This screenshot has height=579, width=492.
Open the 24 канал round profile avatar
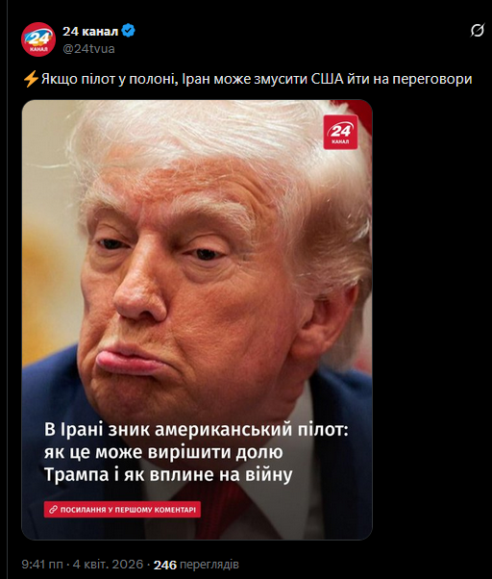tap(38, 39)
